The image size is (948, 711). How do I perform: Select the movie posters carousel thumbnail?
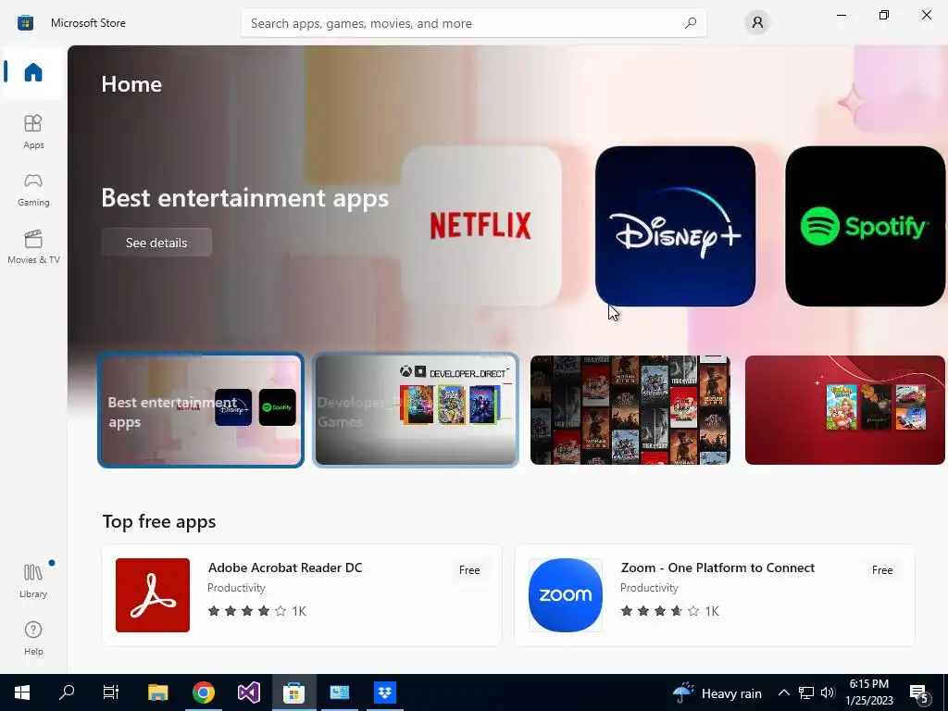pos(630,410)
